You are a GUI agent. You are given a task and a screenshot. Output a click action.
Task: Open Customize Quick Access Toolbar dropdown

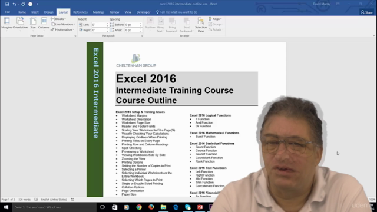click(37, 4)
